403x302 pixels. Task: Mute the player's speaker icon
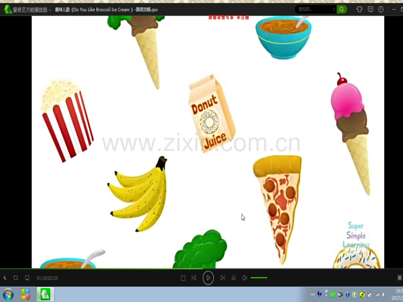point(245,278)
